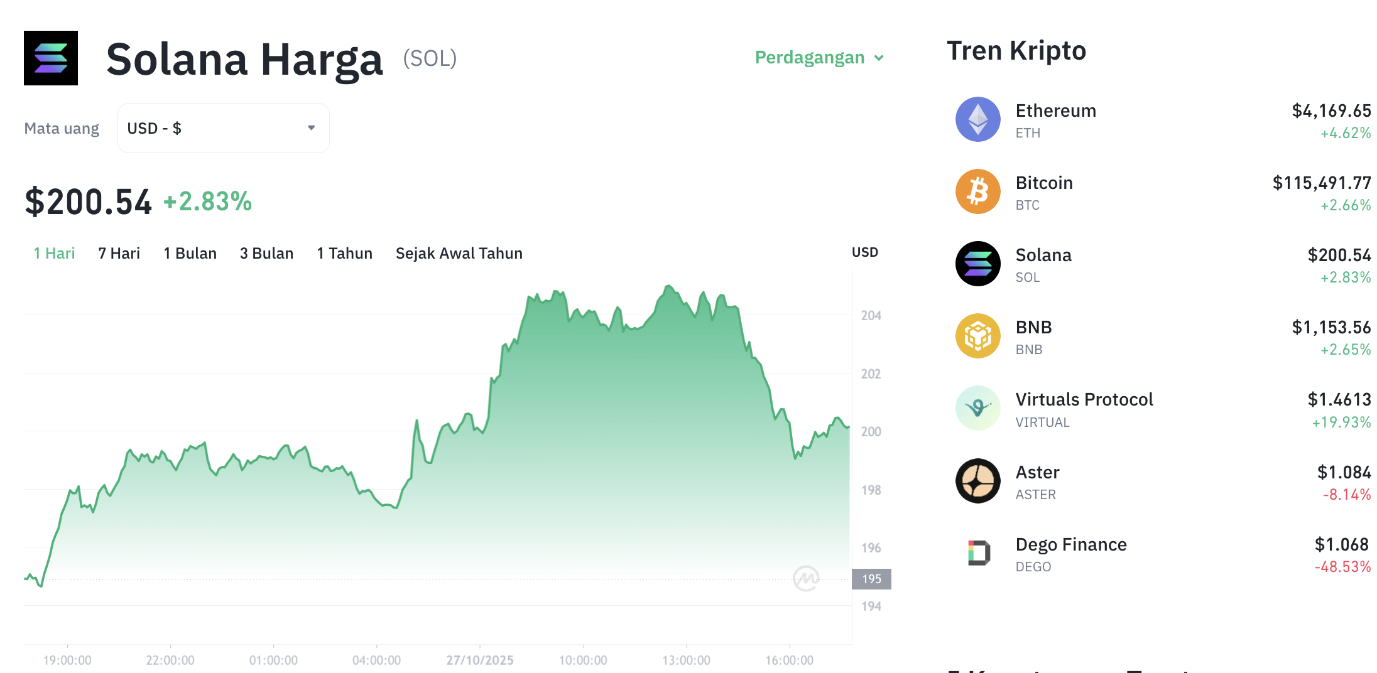1377x673 pixels.
Task: Click the Dego Finance icon
Action: (977, 553)
